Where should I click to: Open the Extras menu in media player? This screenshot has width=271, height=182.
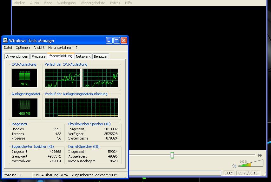pyautogui.click(x=115, y=3)
